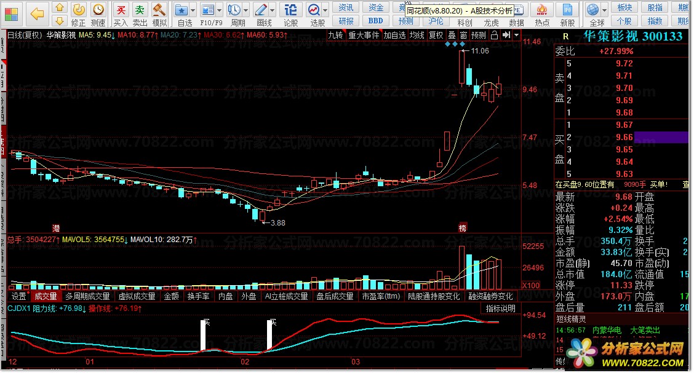Open the 热点 hot topics flame icon
The image size is (694, 373).
coord(542,9)
